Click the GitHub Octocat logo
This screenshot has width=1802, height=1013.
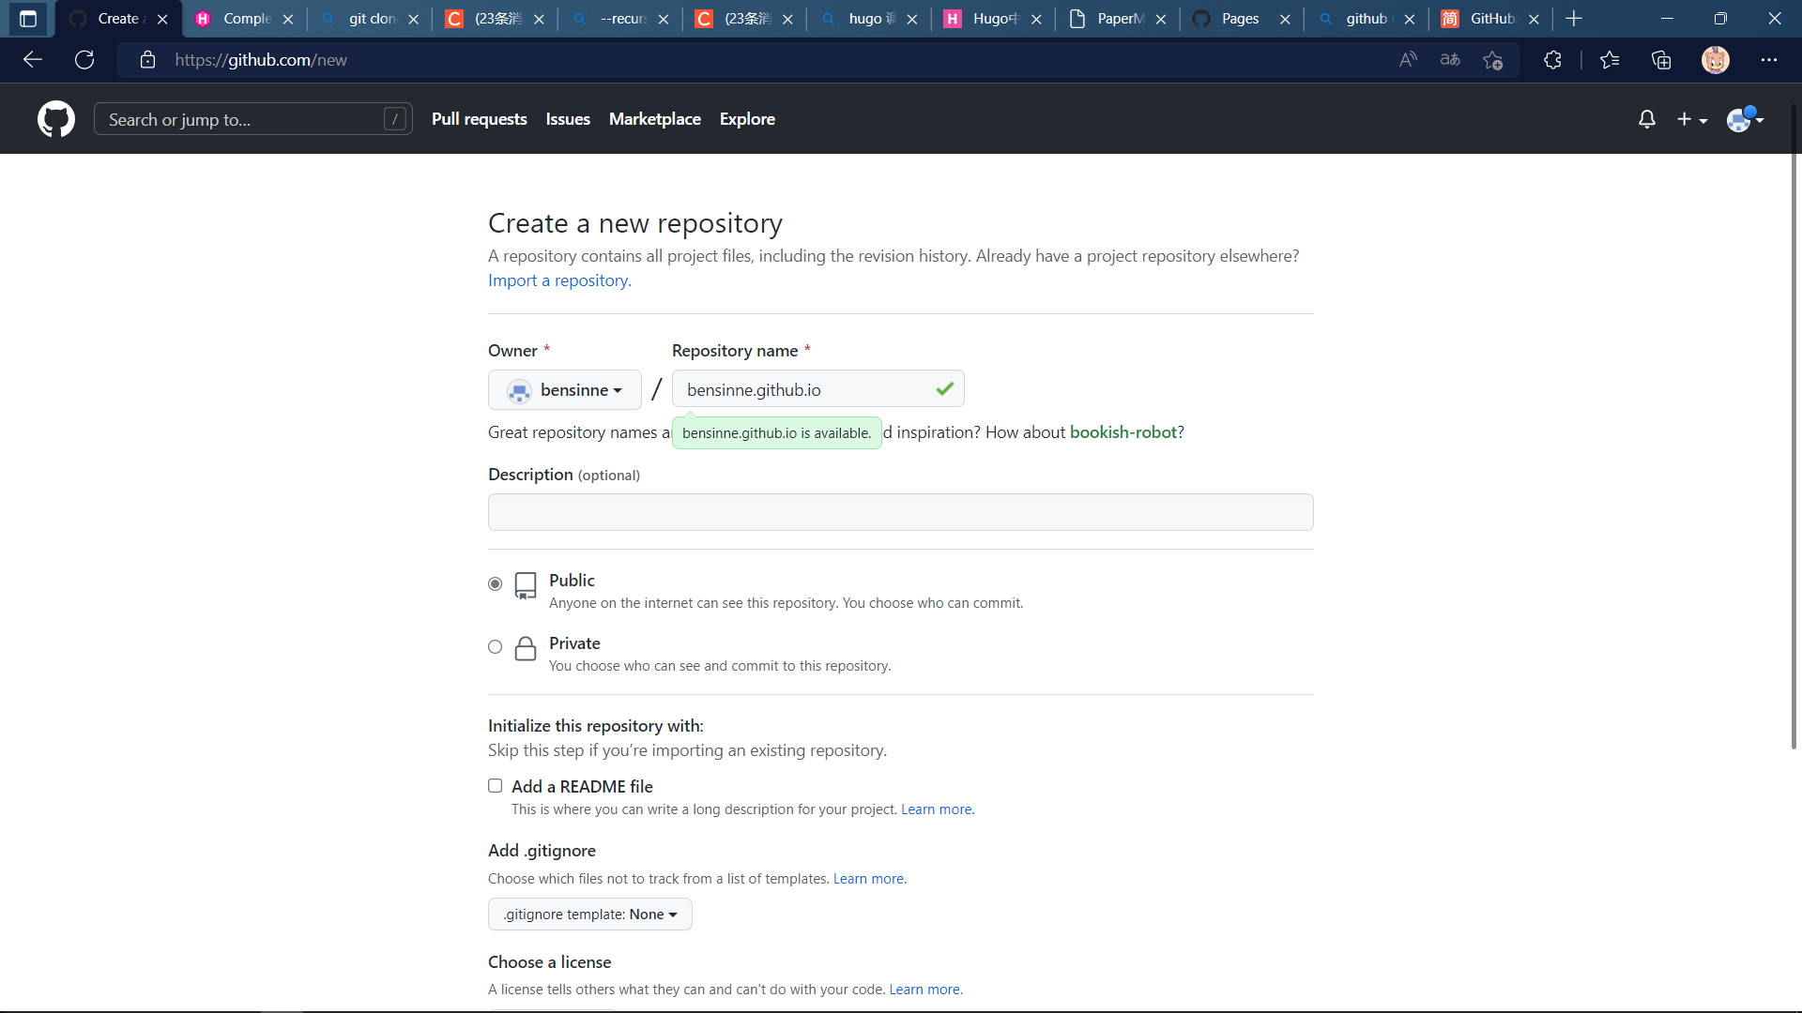pos(56,119)
